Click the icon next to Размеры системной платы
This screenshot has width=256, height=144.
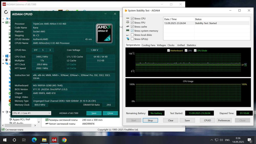pos(47,120)
